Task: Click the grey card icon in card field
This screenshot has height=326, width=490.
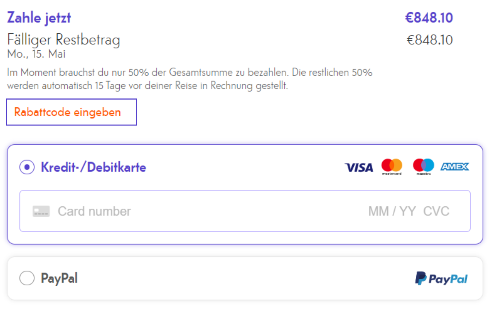Action: click(x=41, y=211)
